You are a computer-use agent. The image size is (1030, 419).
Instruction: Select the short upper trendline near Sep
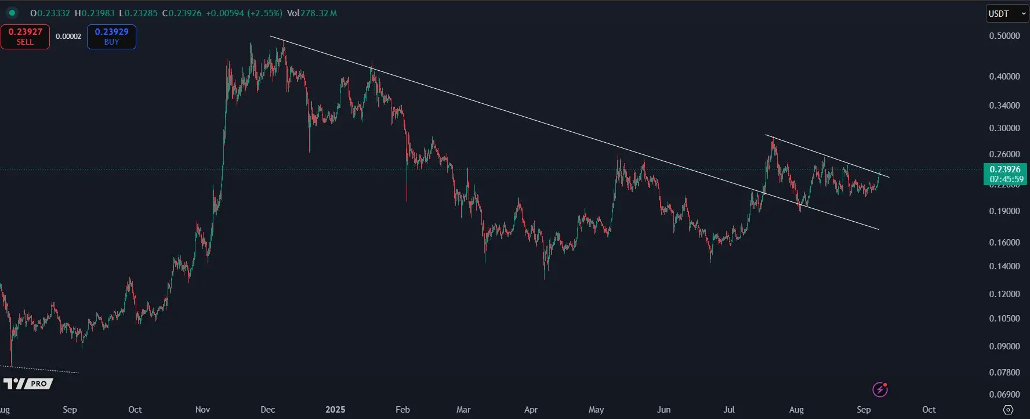click(x=827, y=156)
